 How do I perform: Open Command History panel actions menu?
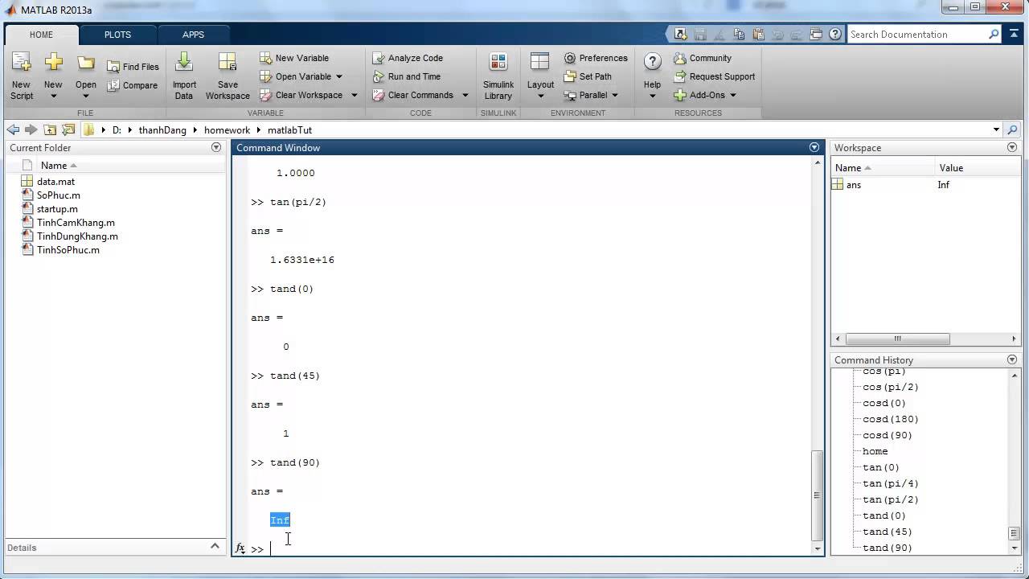tap(1012, 359)
